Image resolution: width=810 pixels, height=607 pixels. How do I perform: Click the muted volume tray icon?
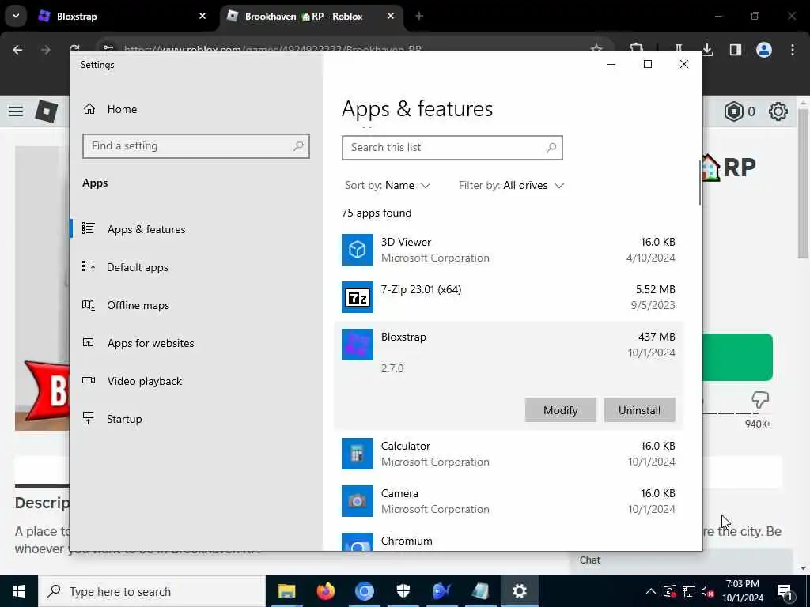point(708,591)
